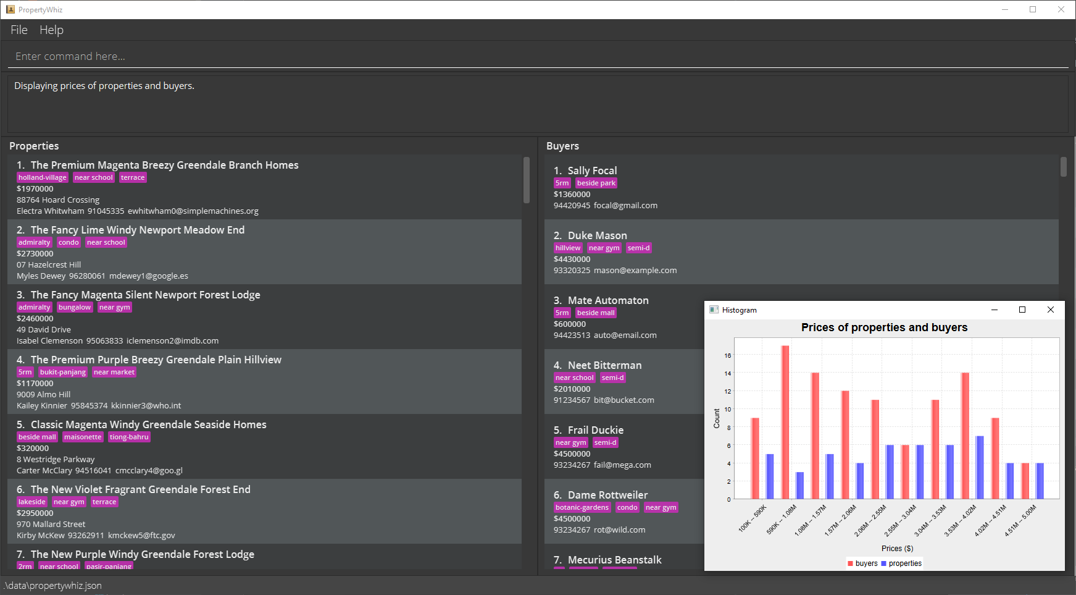
Task: Click the terrace tag on property 1
Action: 133,177
